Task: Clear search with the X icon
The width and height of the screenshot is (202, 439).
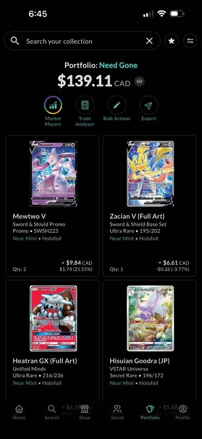Action: (x=149, y=41)
